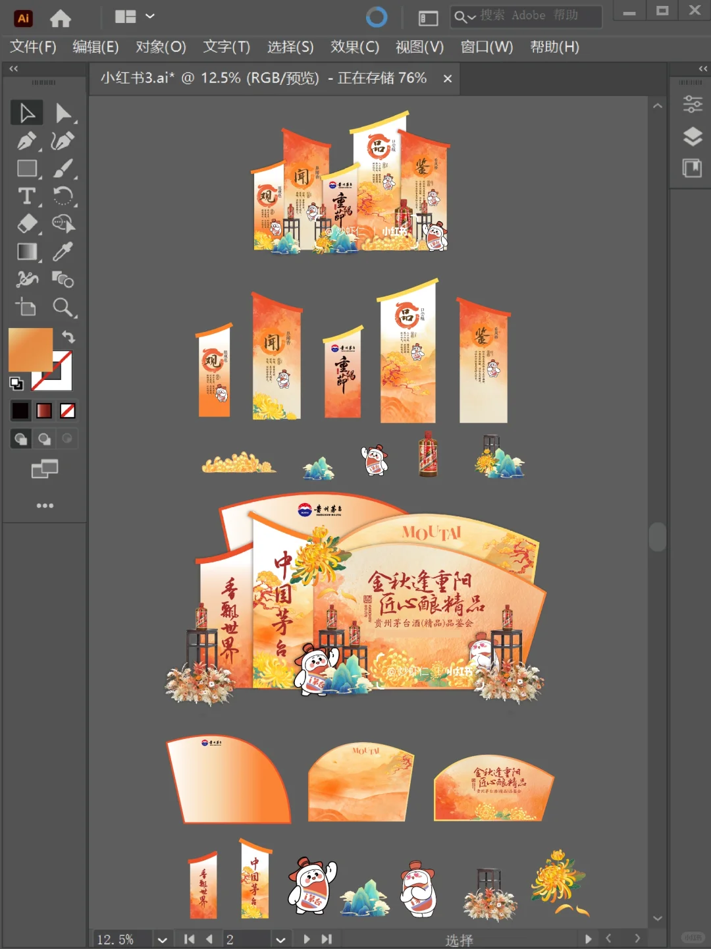711x949 pixels.
Task: Apply gradient mode swatch
Action: [44, 411]
